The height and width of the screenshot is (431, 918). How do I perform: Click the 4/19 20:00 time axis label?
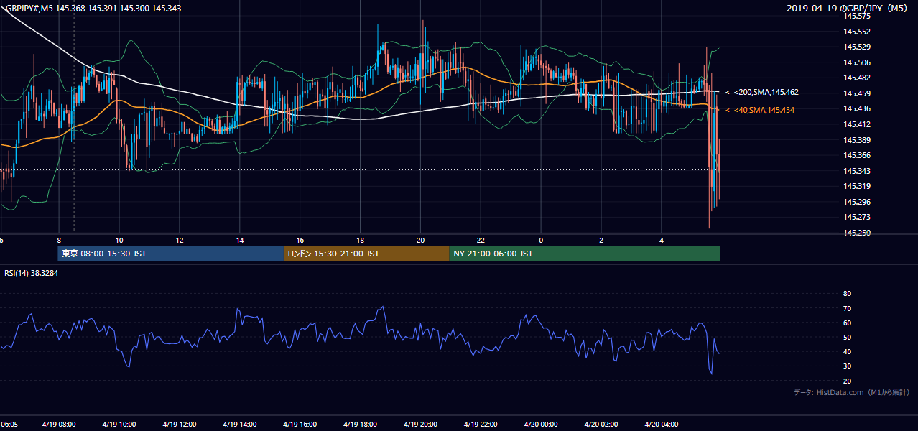pos(421,425)
